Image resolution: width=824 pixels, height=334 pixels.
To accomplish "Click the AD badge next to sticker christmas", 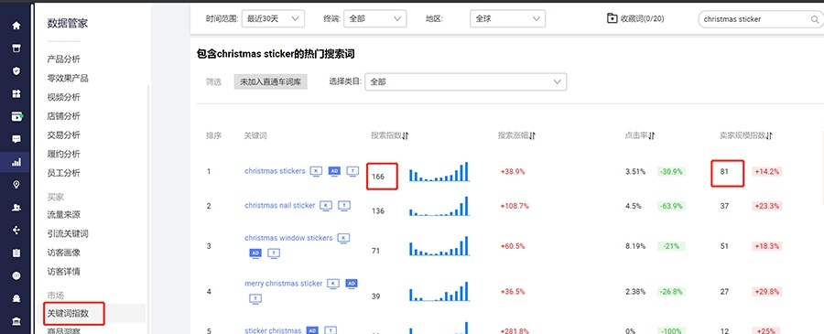I will 312,331.
